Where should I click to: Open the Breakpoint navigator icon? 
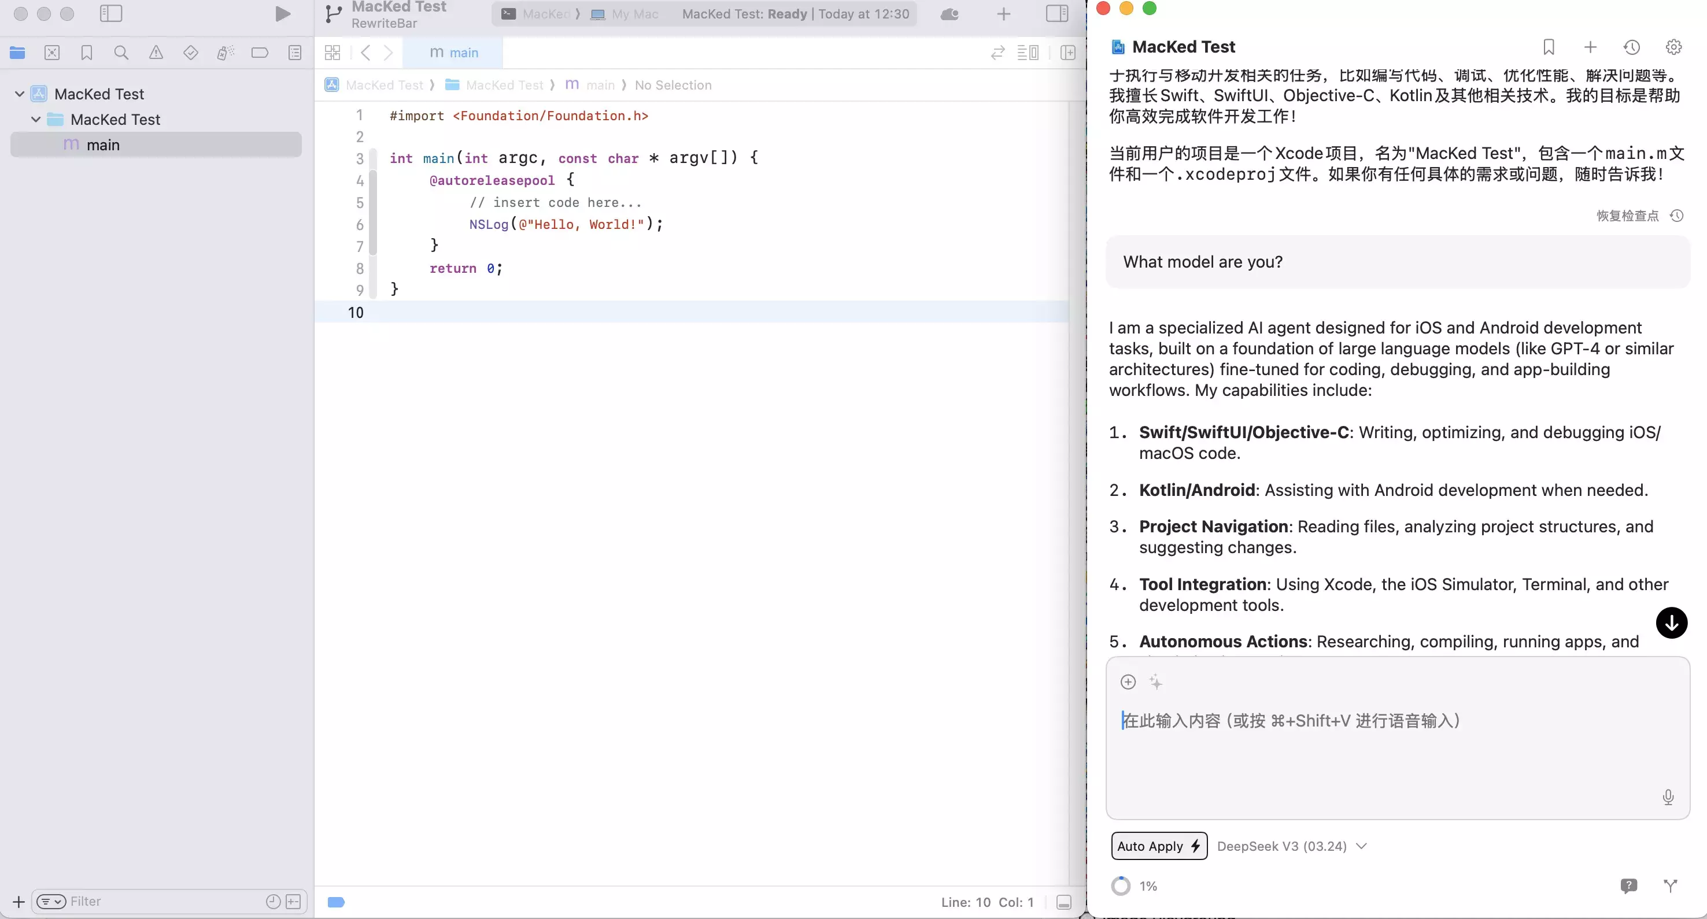pyautogui.click(x=260, y=53)
